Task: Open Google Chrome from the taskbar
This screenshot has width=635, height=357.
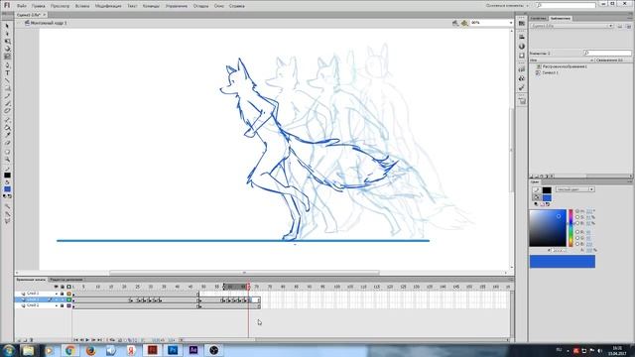Action: [70, 350]
